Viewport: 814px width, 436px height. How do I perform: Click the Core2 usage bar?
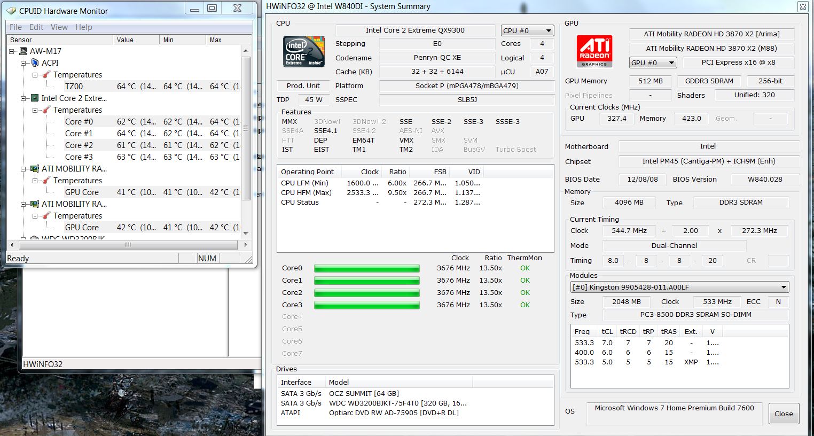[x=367, y=293]
